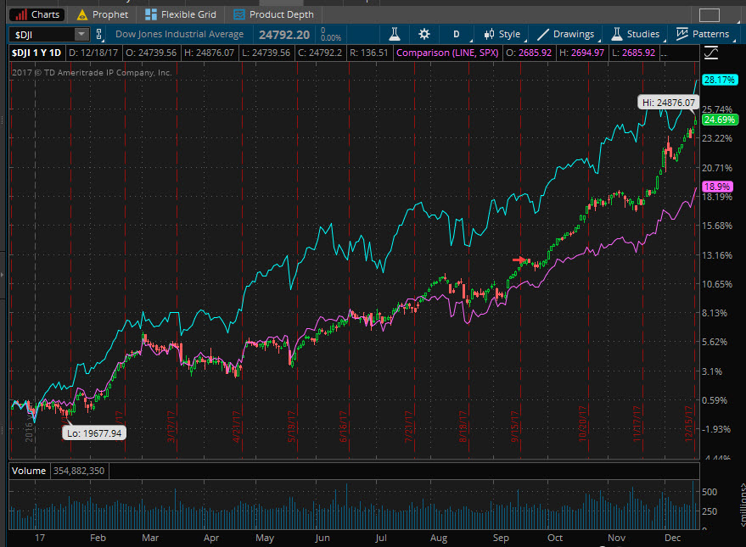Click the 'O: 24739.56' open value
This screenshot has height=547, width=746.
point(151,53)
